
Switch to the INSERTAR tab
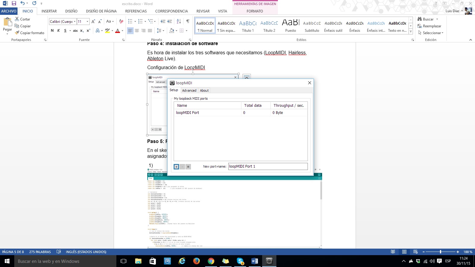coord(49,11)
